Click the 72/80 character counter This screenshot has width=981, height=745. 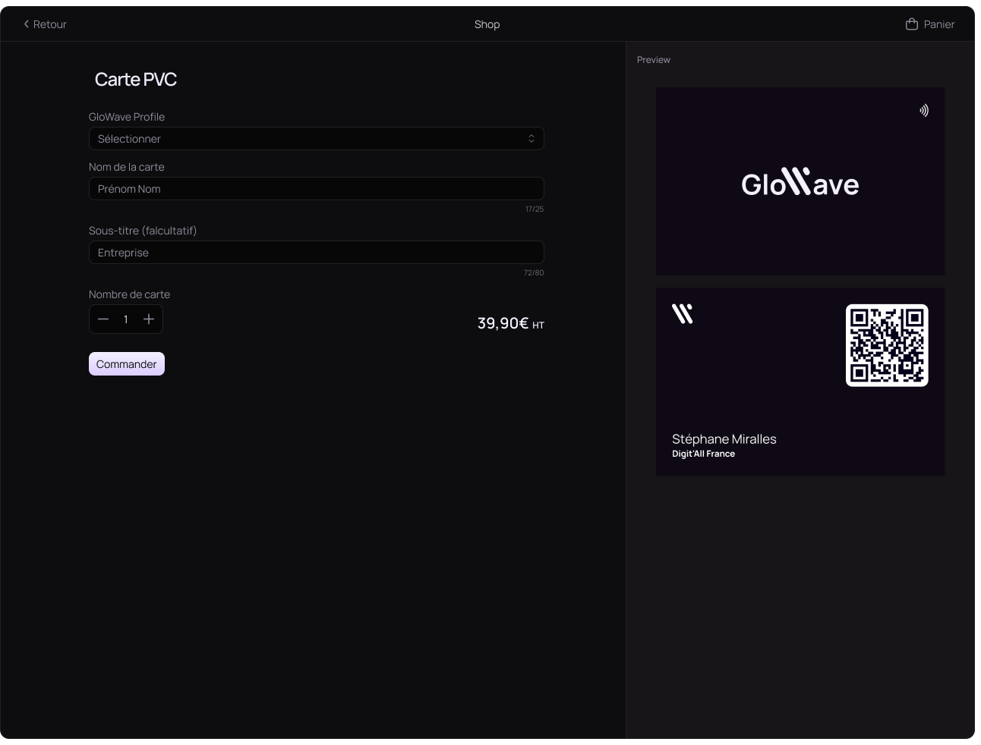534,272
